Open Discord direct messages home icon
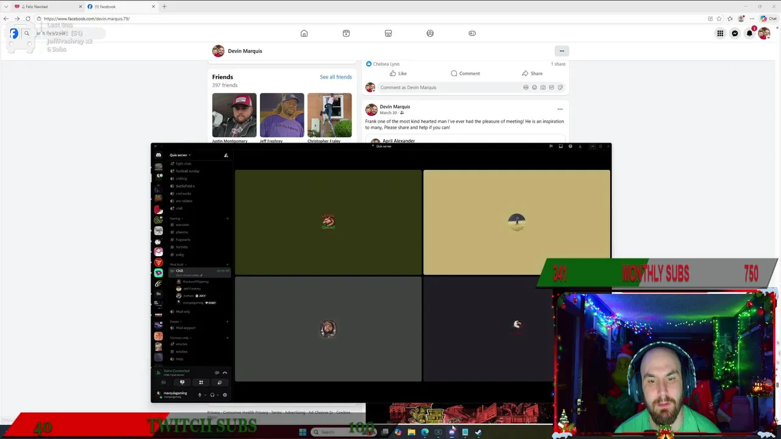781x439 pixels. [159, 155]
